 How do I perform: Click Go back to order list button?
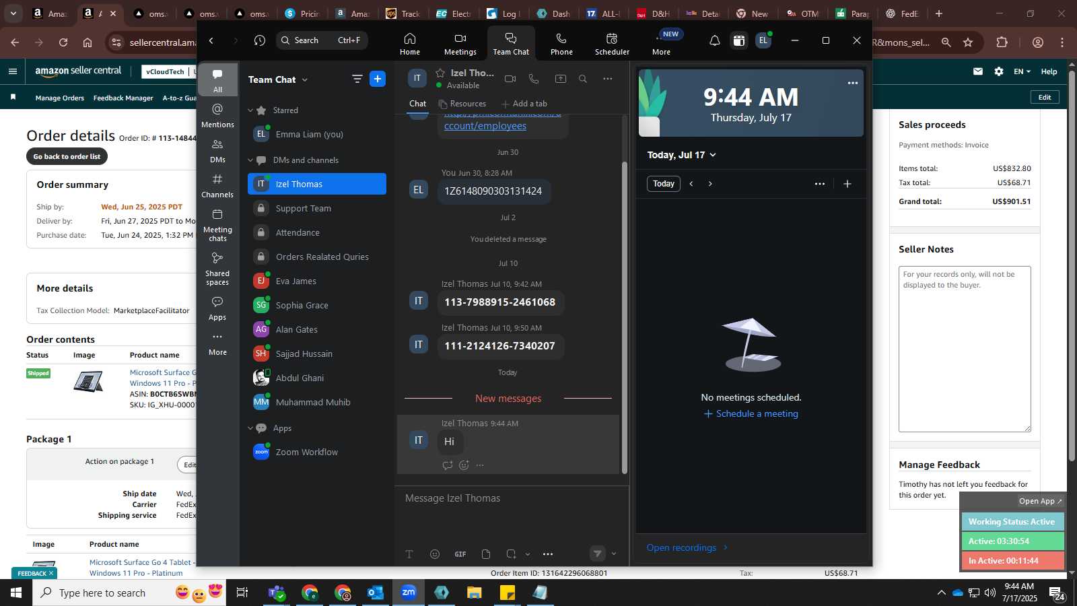tap(67, 156)
